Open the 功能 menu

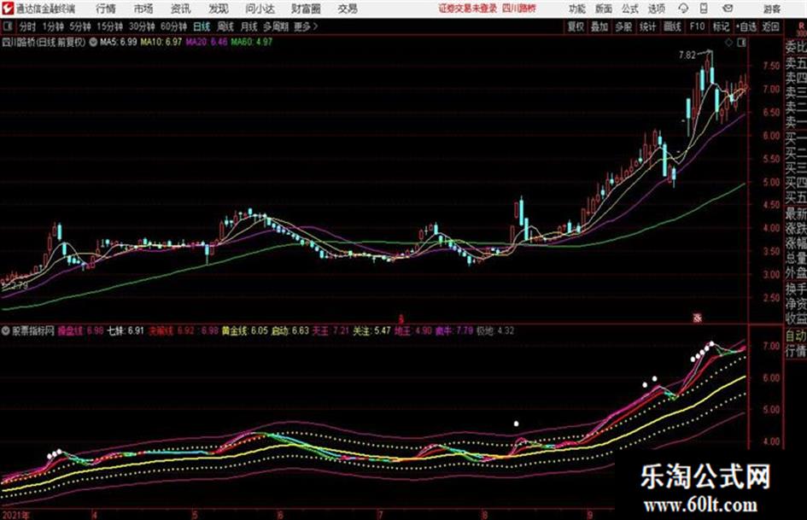point(577,9)
